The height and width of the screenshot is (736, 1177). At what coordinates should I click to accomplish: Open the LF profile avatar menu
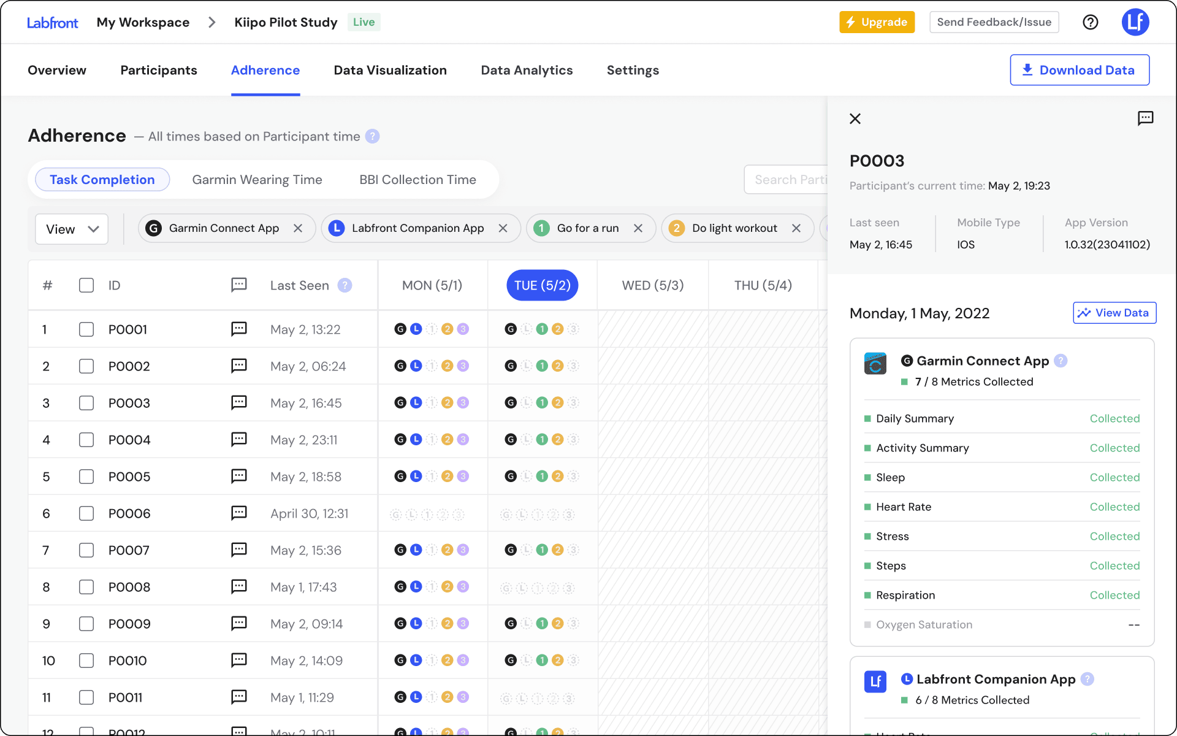coord(1135,22)
